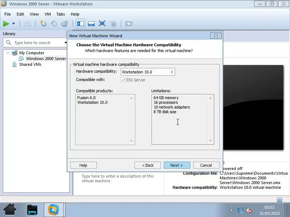The image size is (290, 217).
Task: Open the Edit menu
Action: (x=20, y=14)
